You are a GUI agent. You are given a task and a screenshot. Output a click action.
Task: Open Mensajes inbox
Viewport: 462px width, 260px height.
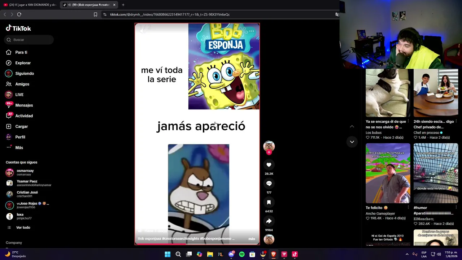click(x=19, y=105)
